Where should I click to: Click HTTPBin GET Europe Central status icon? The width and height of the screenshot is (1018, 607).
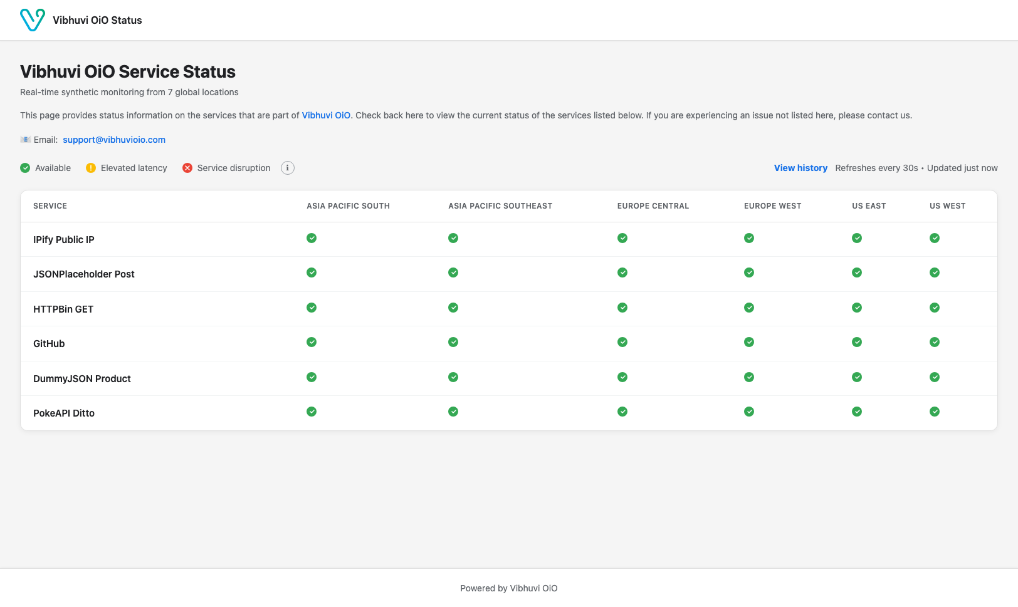pos(622,308)
